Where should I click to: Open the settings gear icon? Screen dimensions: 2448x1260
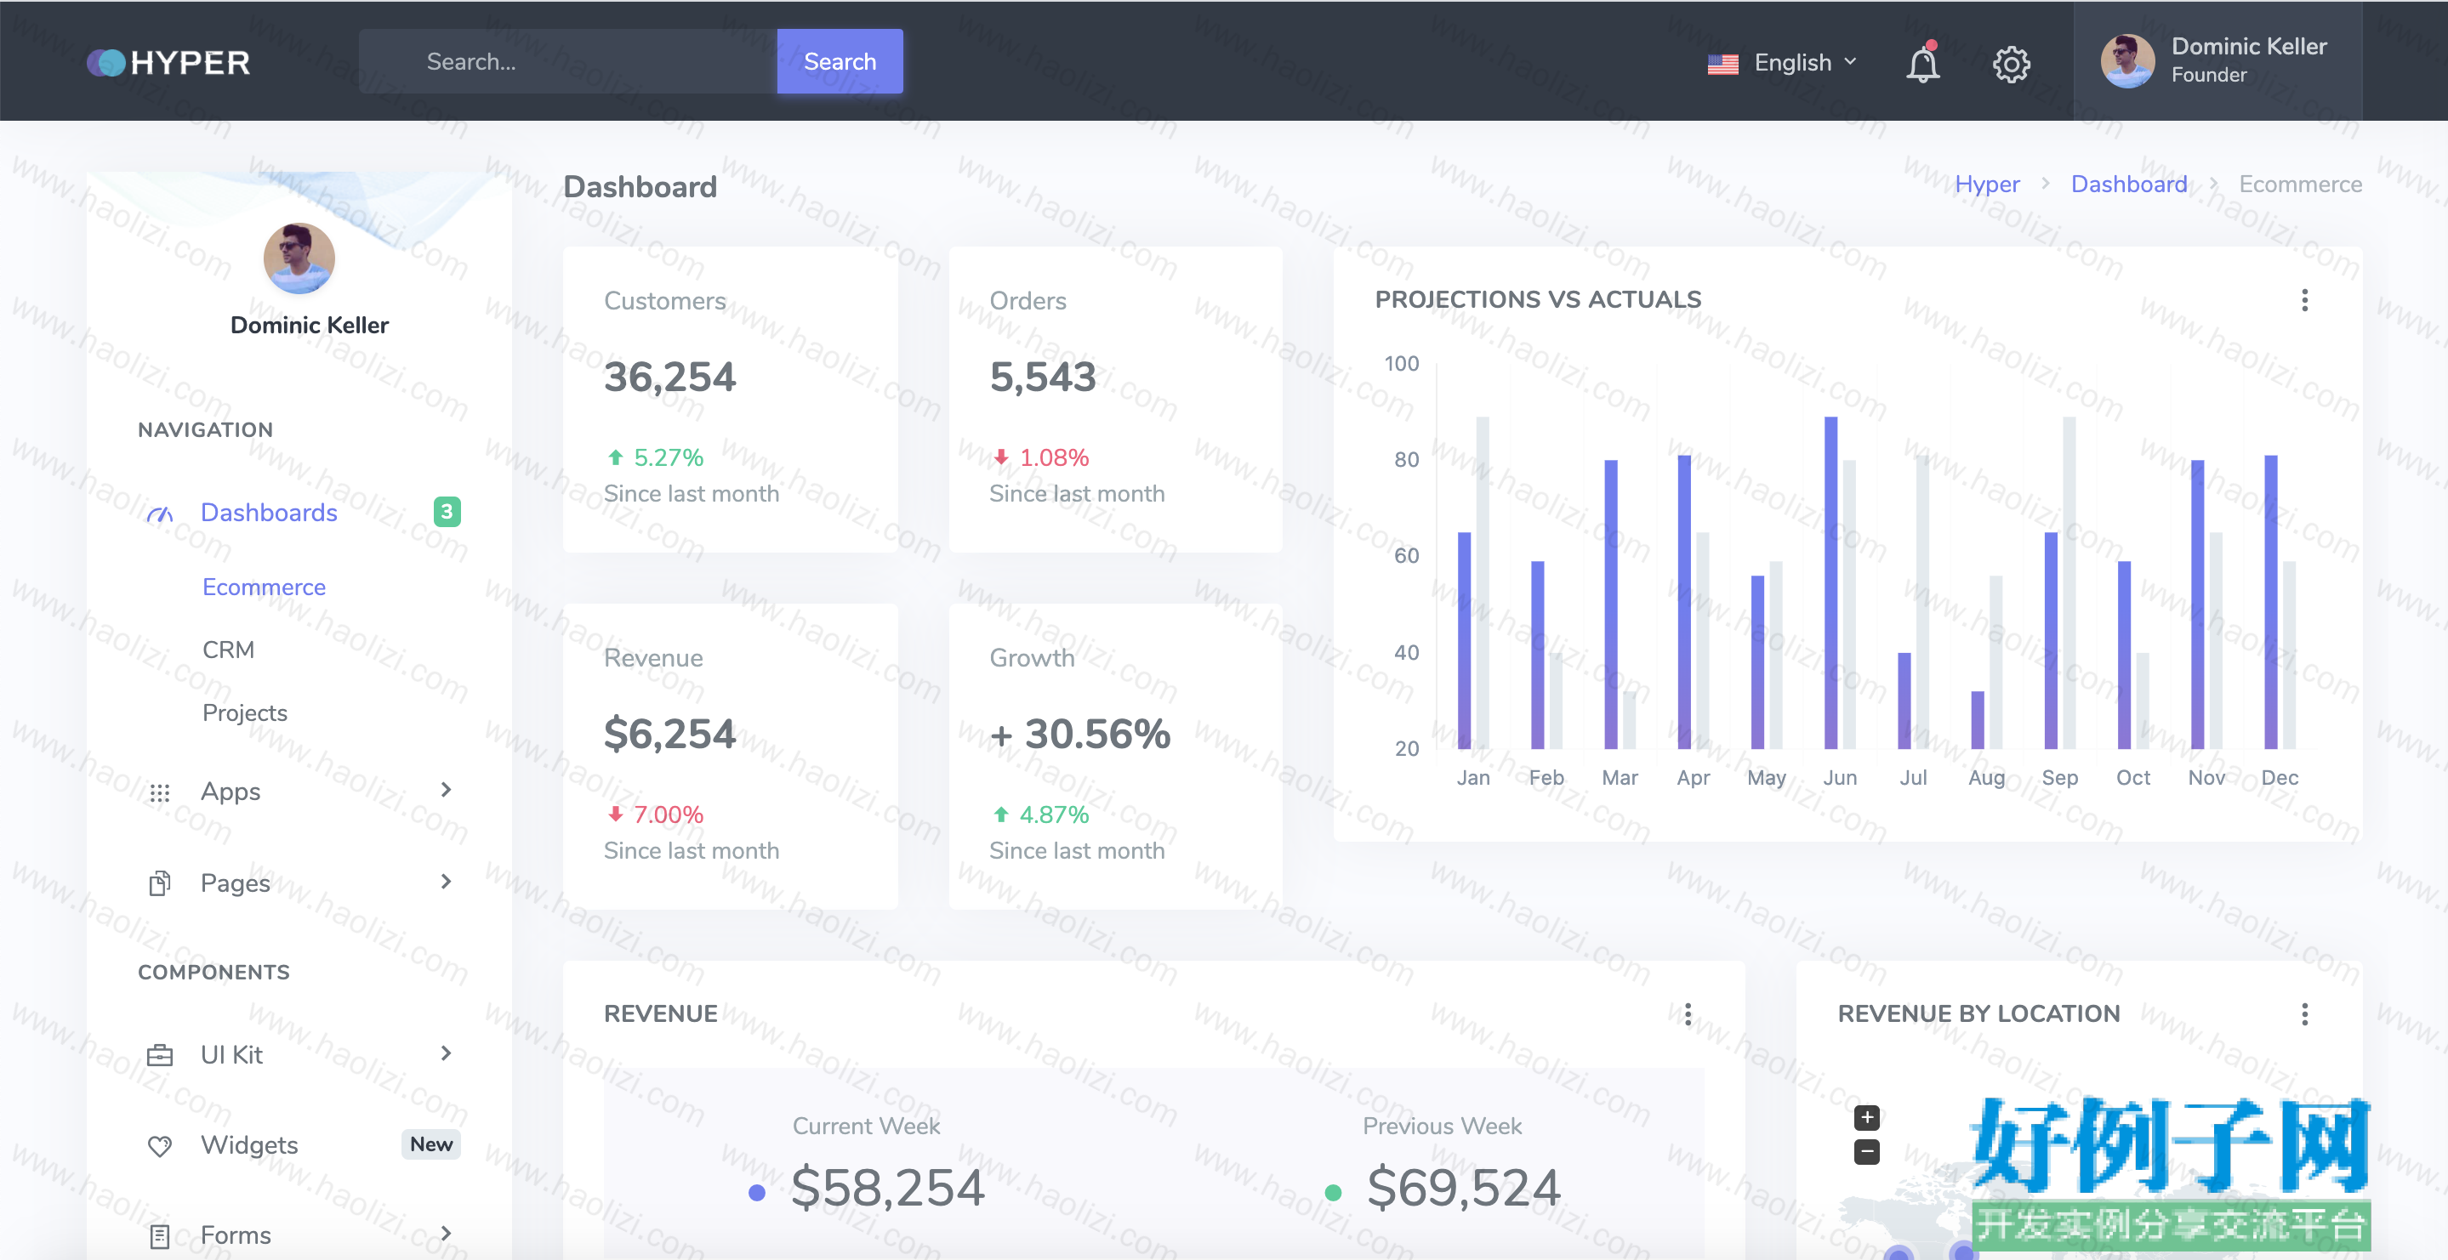pyautogui.click(x=2011, y=64)
